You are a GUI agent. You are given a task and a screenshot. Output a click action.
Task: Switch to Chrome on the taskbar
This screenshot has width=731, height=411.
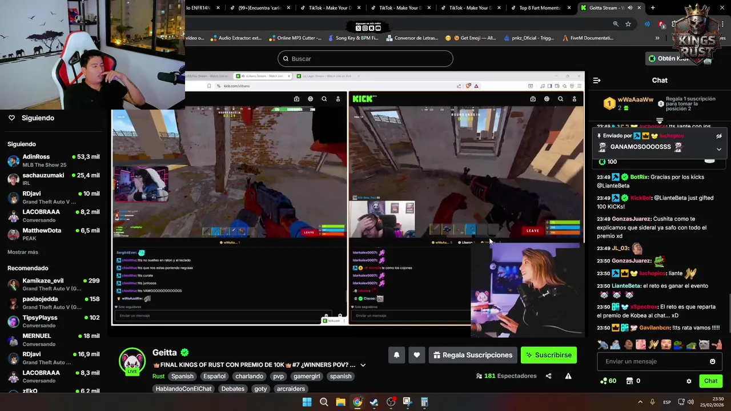[357, 402]
